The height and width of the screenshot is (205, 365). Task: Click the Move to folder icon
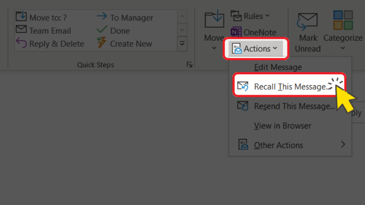coord(21,17)
